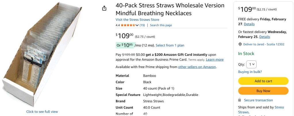Open Wednesday fastest delivery Details link

[264, 37]
